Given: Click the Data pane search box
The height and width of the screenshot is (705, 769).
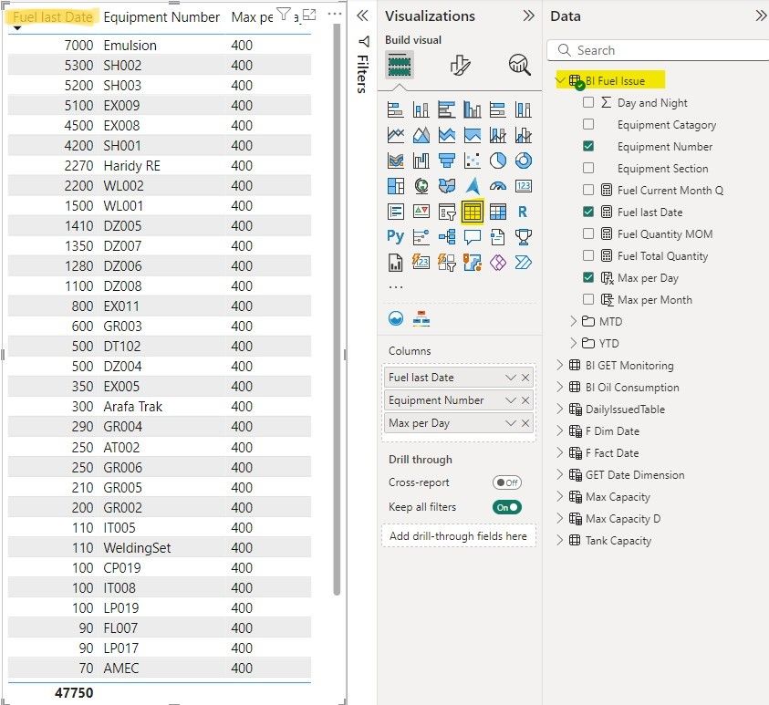Looking at the screenshot, I should point(658,50).
